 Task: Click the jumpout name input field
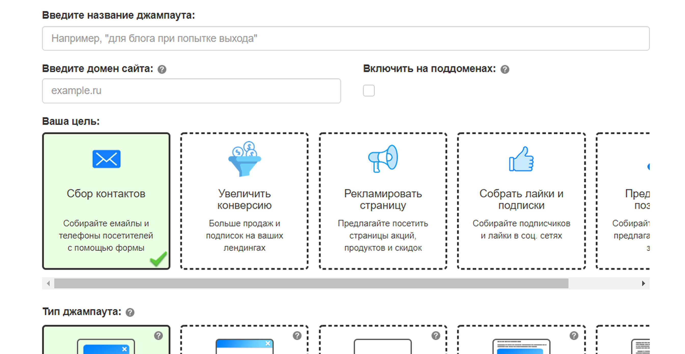click(346, 38)
